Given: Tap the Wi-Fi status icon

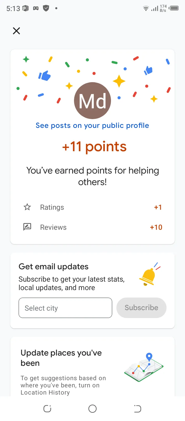Looking at the screenshot, I should tap(146, 8).
